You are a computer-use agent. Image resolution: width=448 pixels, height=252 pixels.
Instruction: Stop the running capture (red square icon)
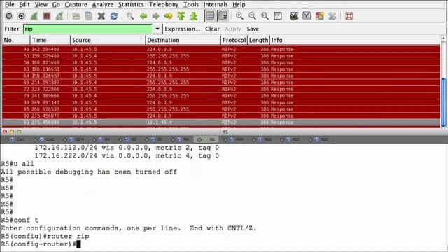tap(47, 16)
